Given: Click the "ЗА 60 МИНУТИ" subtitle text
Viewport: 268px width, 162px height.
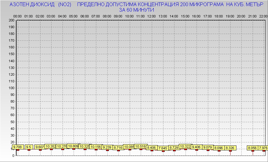Looking at the screenshot, I should (136, 10).
